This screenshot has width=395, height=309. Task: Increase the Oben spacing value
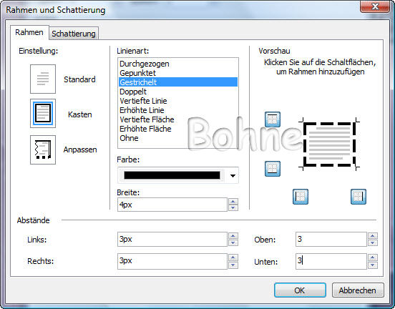[x=373, y=236]
